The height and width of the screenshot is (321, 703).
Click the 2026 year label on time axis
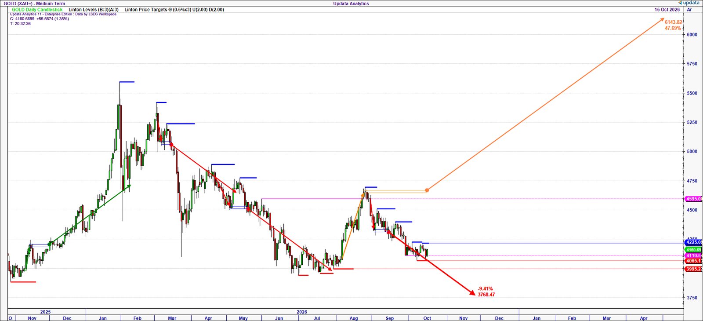(x=302, y=312)
